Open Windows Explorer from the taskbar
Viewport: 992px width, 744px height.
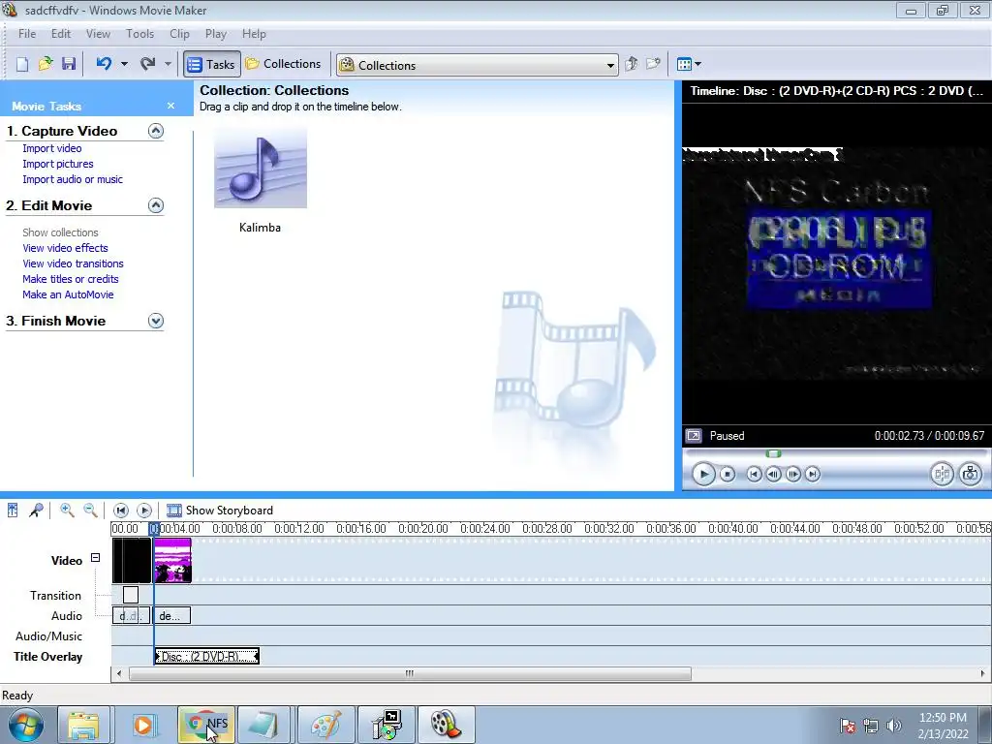(83, 725)
